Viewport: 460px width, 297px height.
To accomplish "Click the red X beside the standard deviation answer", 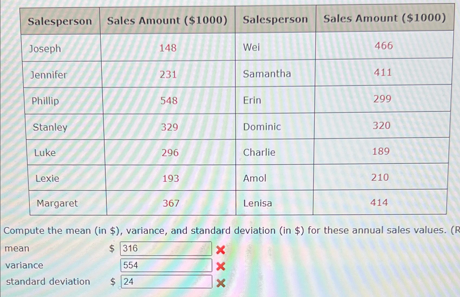I will (221, 283).
